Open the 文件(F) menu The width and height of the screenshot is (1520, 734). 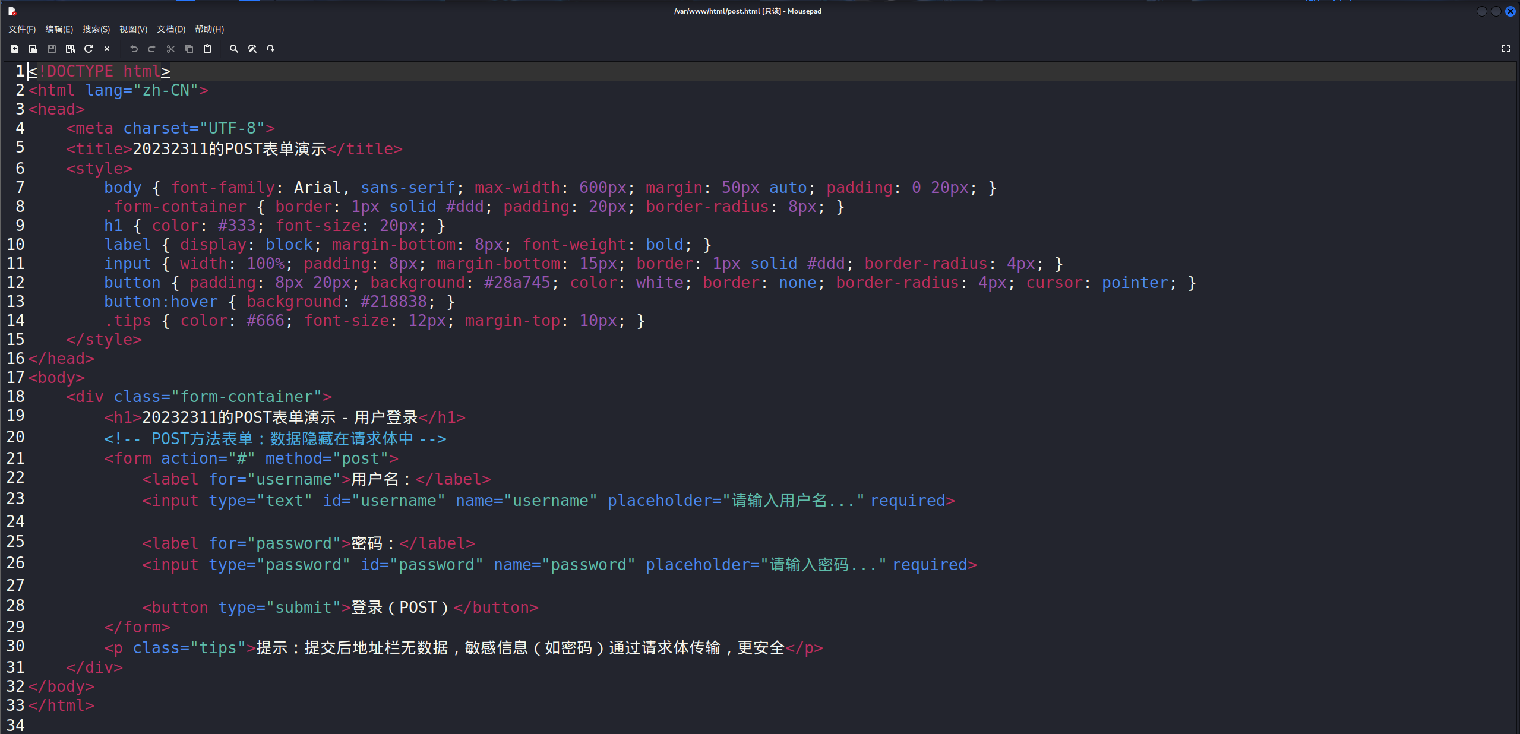pos(22,29)
